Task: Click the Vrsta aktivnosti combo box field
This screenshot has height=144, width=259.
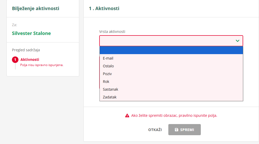Action: tap(166, 41)
